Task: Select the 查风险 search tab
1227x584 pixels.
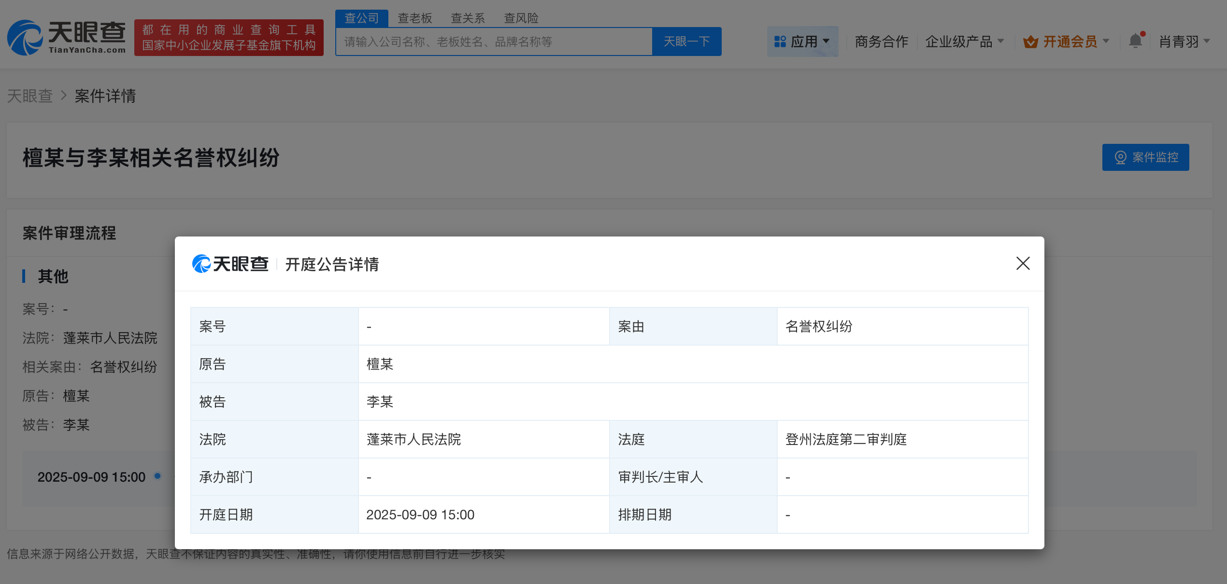Action: point(522,18)
